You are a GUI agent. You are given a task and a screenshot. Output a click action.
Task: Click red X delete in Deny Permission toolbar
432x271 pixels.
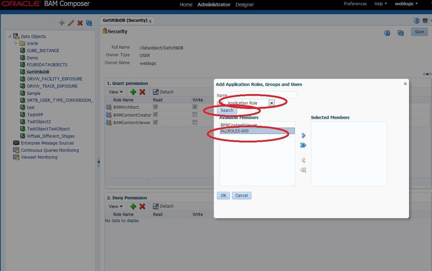142,206
